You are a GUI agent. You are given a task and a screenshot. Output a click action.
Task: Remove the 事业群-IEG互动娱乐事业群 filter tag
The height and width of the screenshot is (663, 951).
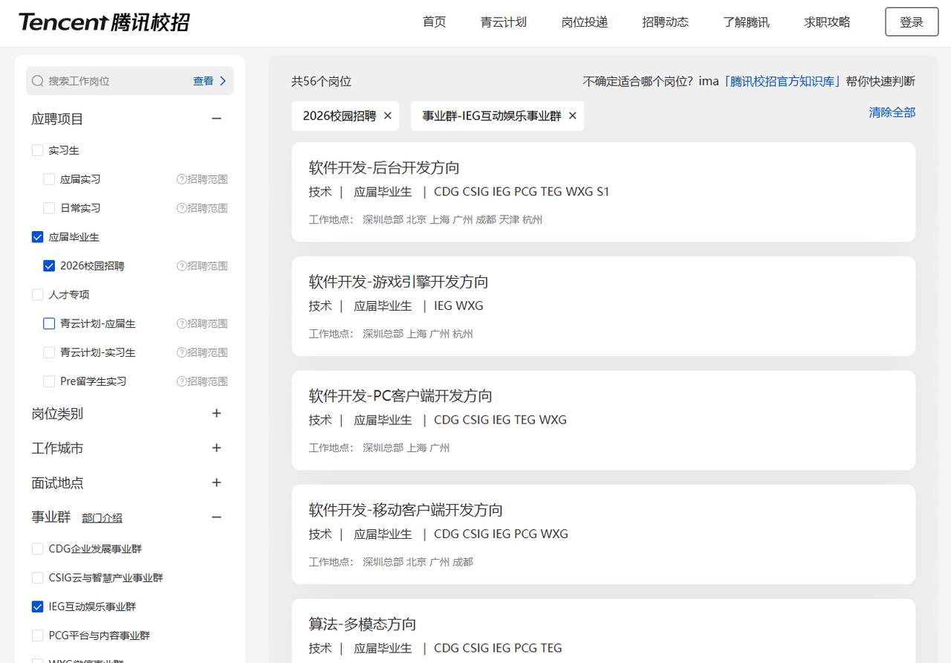pos(572,116)
